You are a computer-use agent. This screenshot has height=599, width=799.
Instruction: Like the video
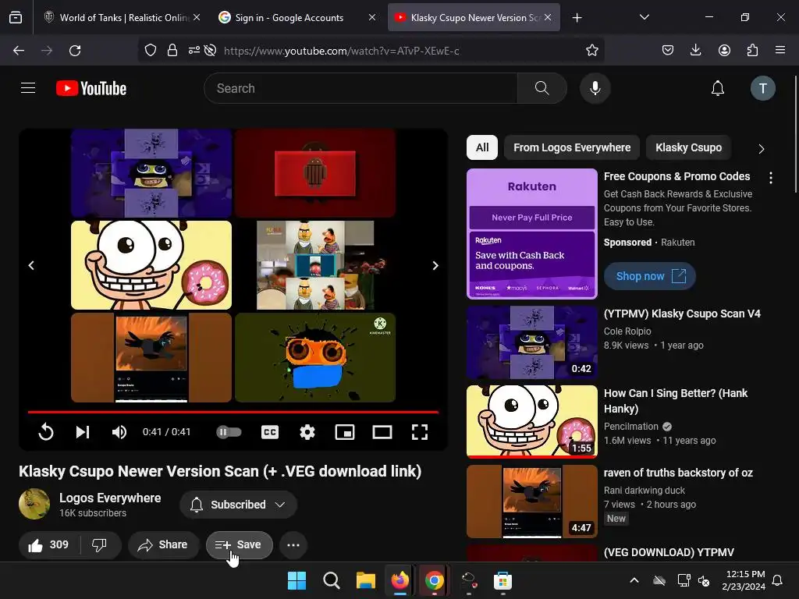tap(49, 544)
